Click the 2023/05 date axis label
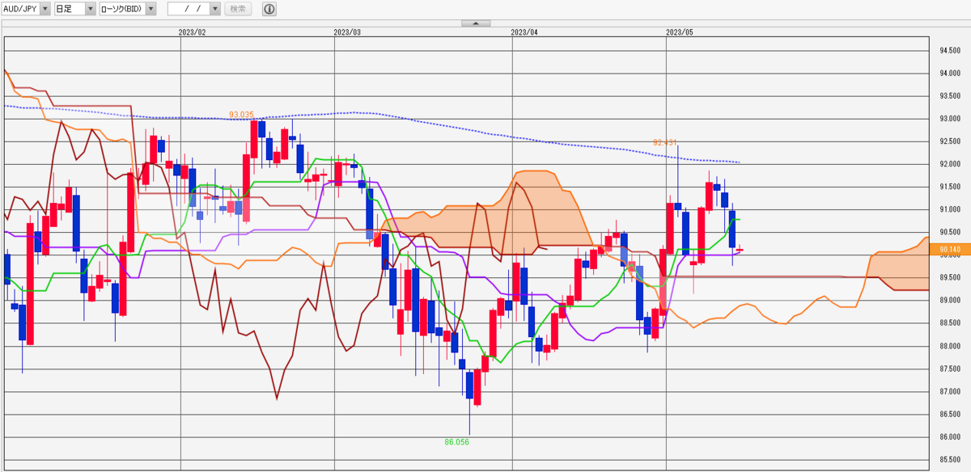 [x=679, y=32]
